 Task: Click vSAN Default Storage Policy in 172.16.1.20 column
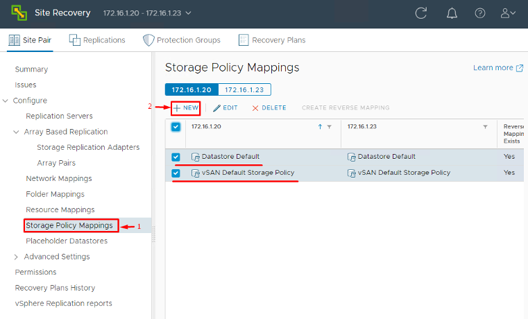coord(248,172)
